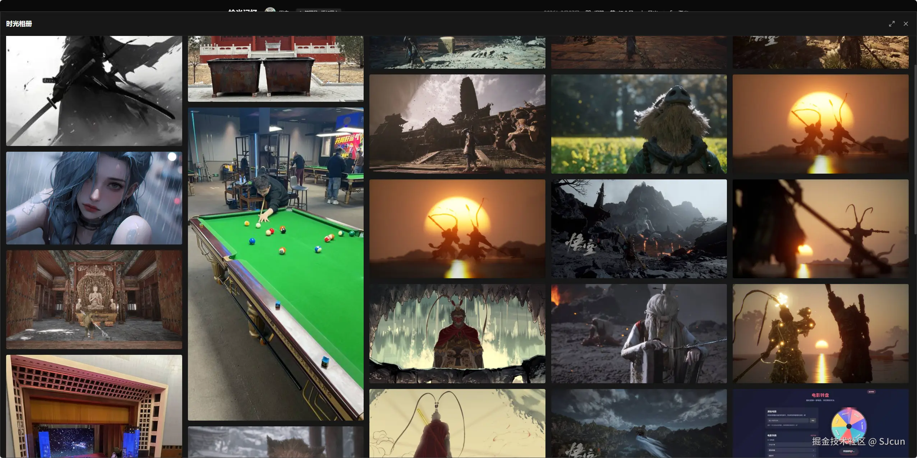
Task: Open the rusty incense burners photo
Action: 276,68
